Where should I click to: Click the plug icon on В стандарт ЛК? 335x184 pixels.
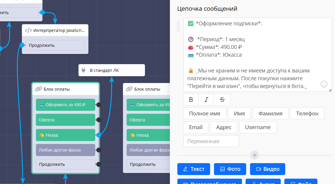click(x=83, y=70)
